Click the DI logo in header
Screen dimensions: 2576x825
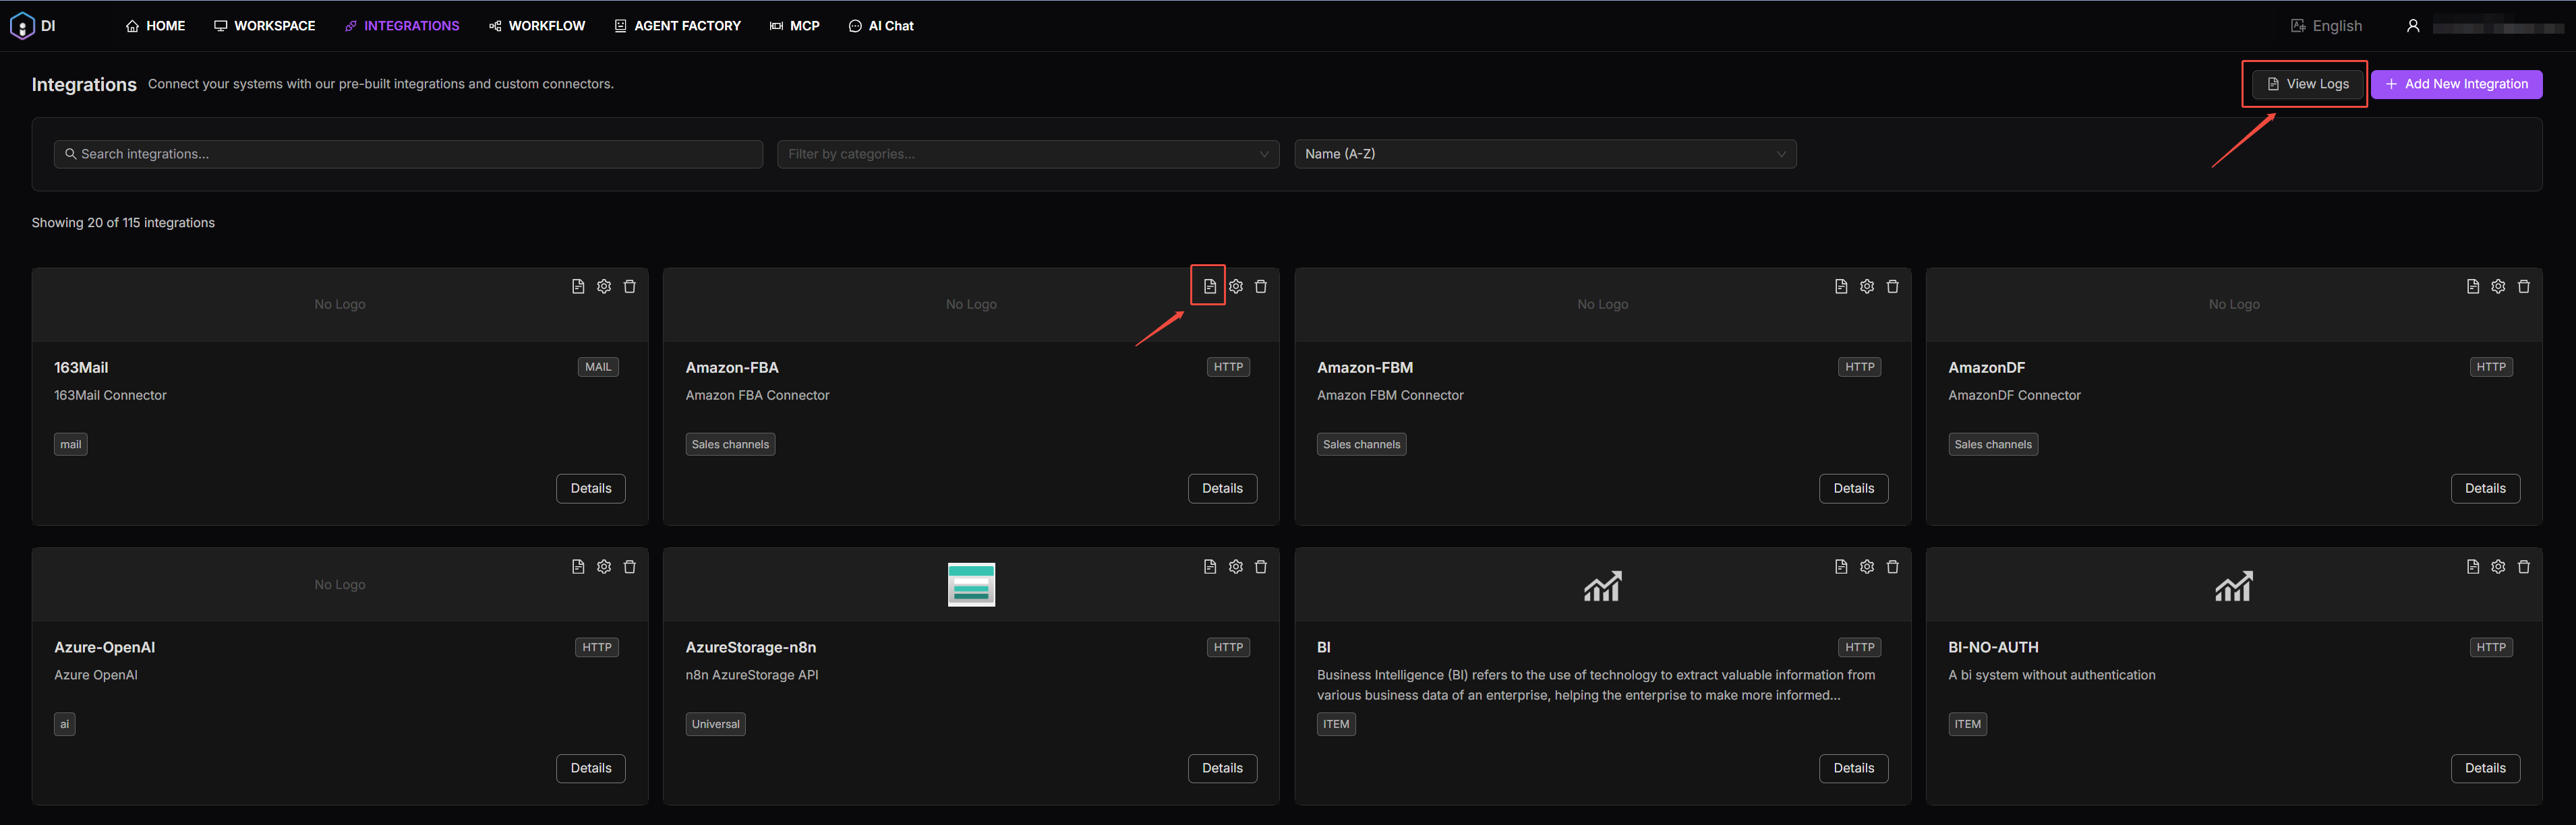click(23, 26)
